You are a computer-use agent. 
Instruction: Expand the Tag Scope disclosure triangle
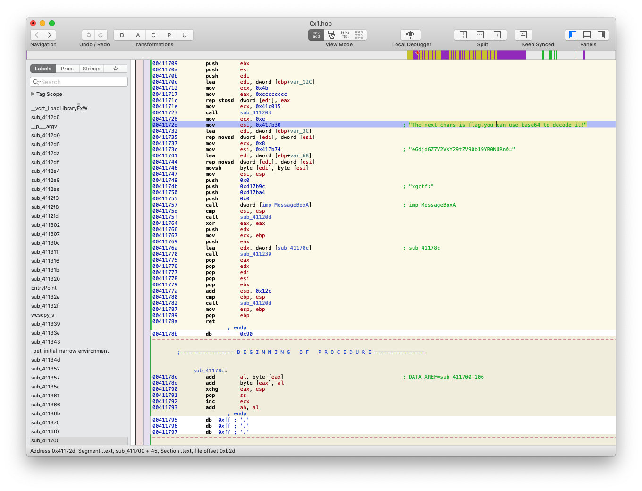click(33, 94)
